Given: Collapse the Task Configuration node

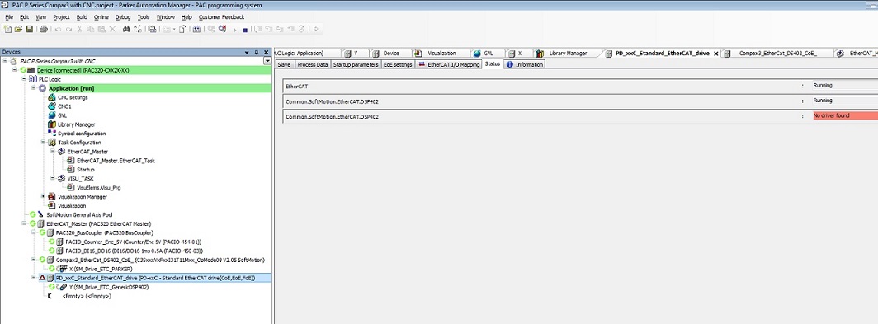Looking at the screenshot, I should coord(43,142).
